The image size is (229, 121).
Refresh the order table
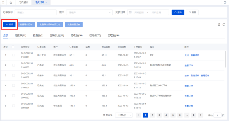(x=224, y=24)
